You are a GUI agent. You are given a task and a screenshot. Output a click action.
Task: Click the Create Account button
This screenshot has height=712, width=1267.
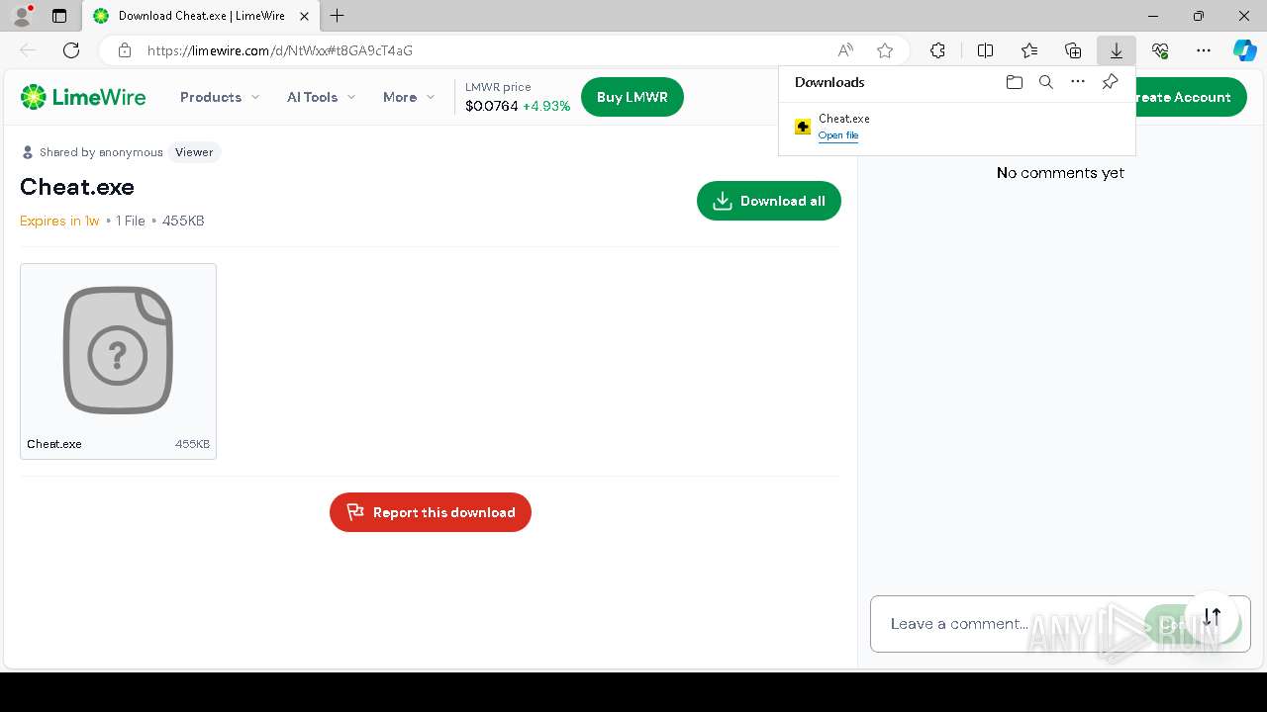click(1190, 97)
